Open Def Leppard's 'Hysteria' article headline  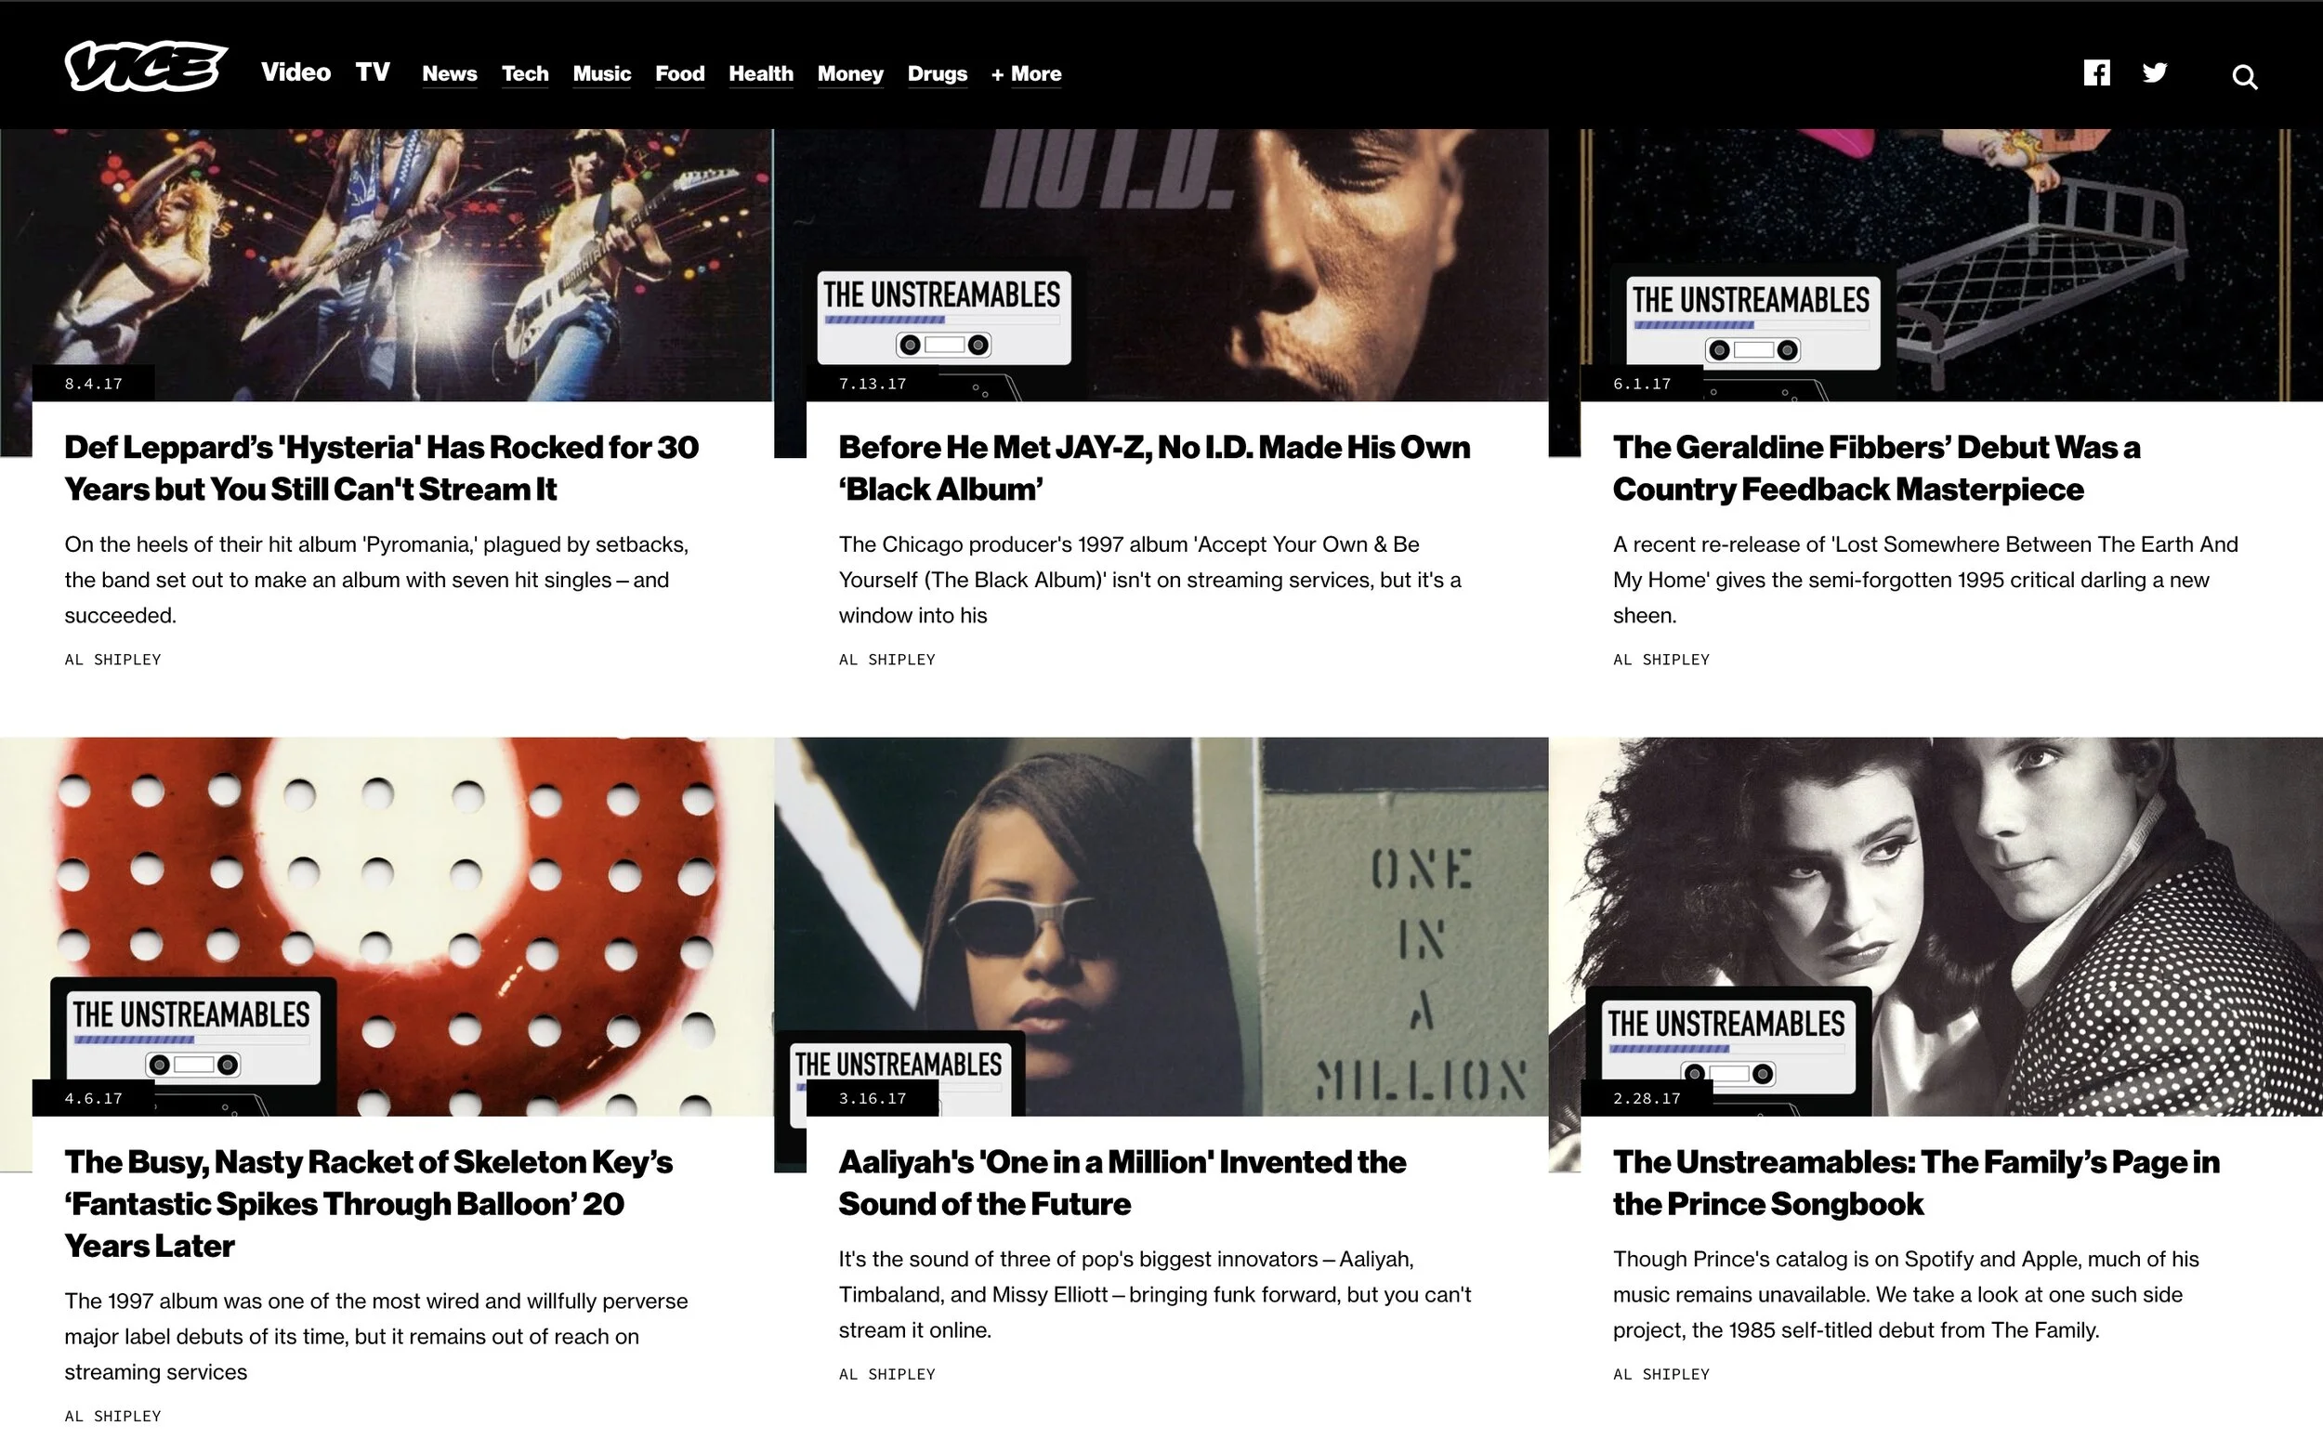(381, 467)
